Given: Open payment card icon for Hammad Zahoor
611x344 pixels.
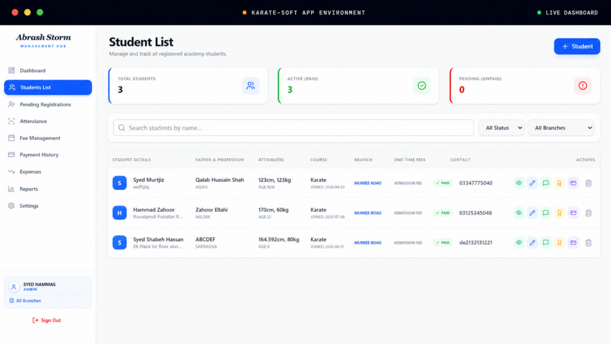Looking at the screenshot, I should (x=573, y=213).
